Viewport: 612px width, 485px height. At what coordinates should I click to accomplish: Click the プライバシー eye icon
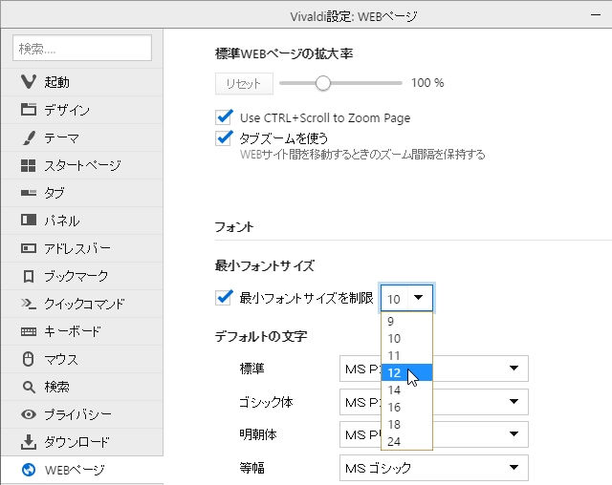[x=29, y=414]
